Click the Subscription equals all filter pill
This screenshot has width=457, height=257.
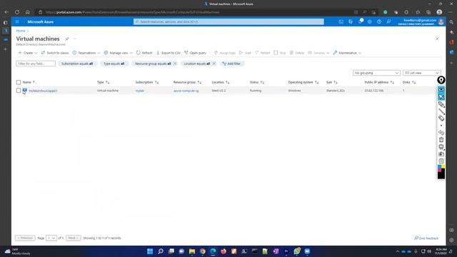coord(77,64)
